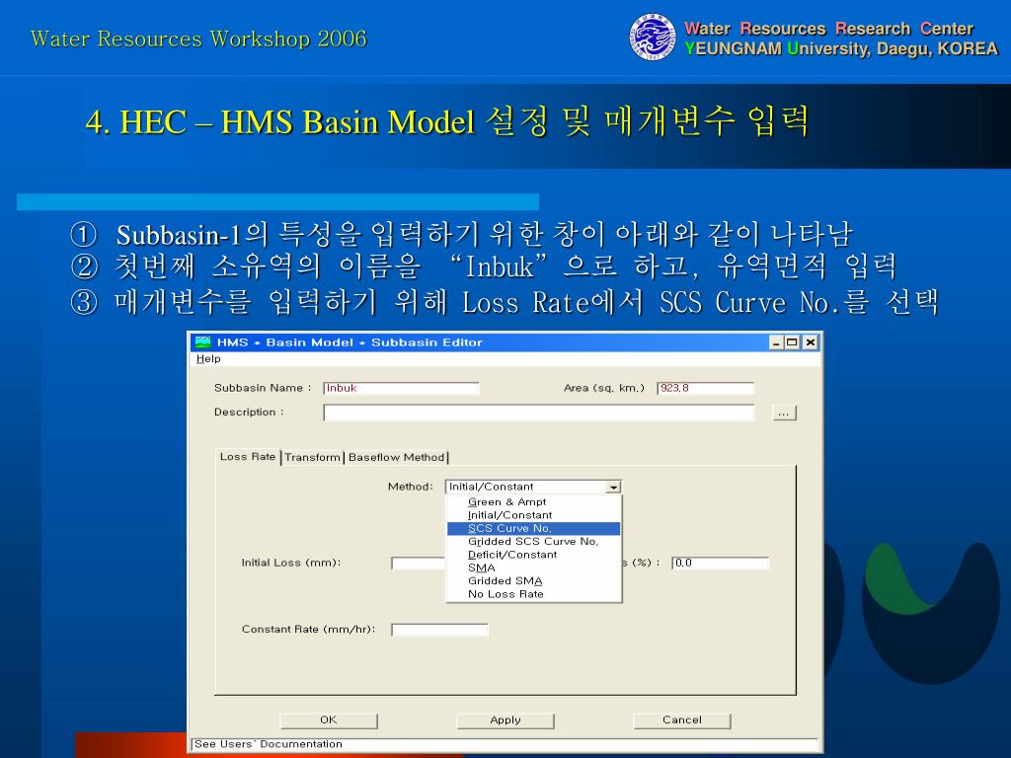Screen dimensions: 1011x758
Task: Open the ellipsis button next to Description
Action: (784, 414)
